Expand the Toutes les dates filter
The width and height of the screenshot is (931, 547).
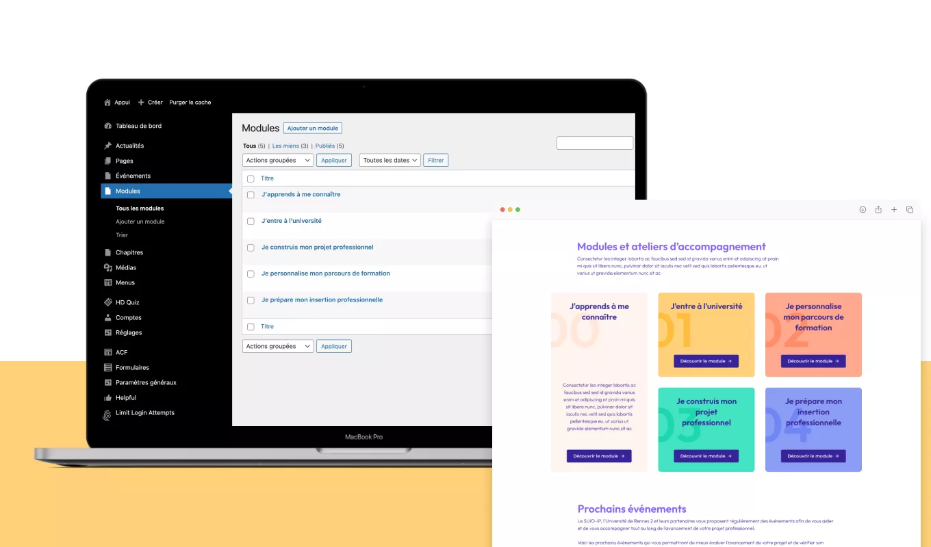click(x=390, y=160)
